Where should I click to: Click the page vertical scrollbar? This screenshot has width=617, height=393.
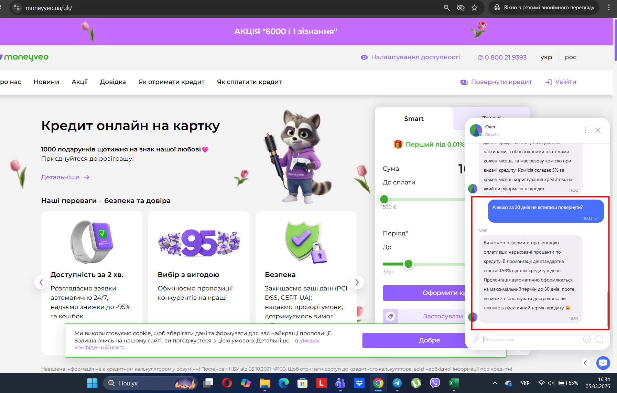coord(615,40)
